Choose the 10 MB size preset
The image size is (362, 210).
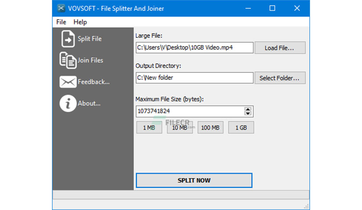pos(180,128)
